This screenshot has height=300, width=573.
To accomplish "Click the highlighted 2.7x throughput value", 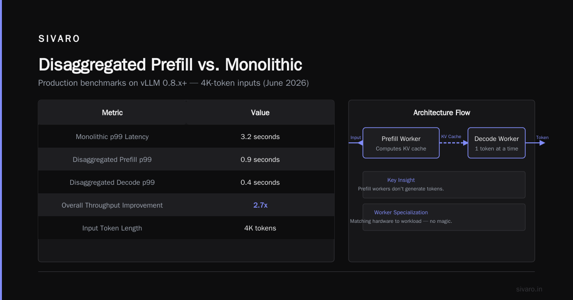I will pos(260,205).
